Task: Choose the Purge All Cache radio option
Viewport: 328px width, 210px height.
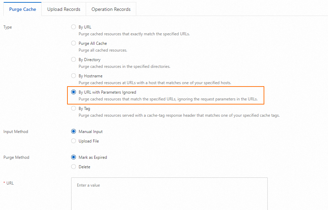Action: point(74,43)
